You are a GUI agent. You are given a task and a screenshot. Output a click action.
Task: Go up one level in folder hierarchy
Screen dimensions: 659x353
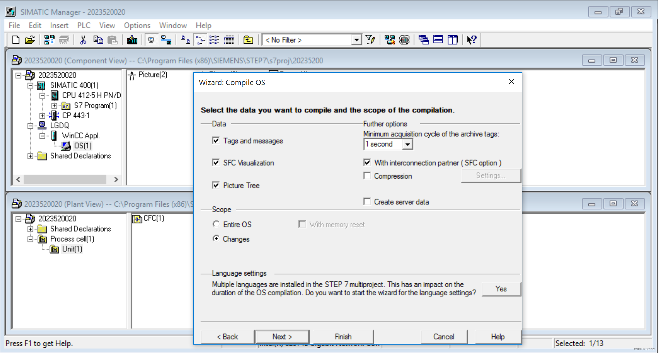[248, 40]
